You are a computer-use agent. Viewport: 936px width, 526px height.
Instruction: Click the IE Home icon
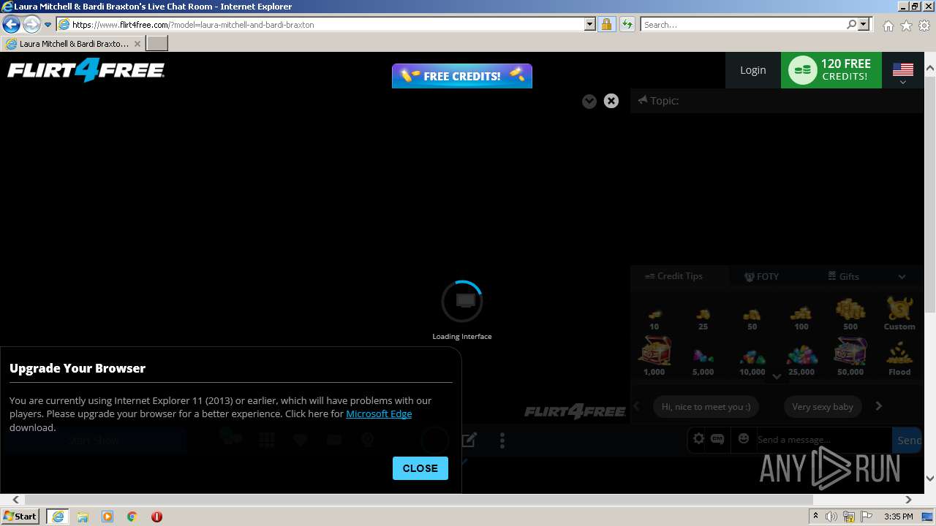click(888, 26)
